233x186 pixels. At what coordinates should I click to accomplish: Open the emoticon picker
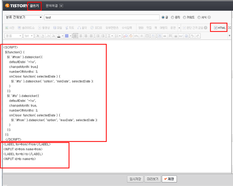pyautogui.click(x=131, y=36)
